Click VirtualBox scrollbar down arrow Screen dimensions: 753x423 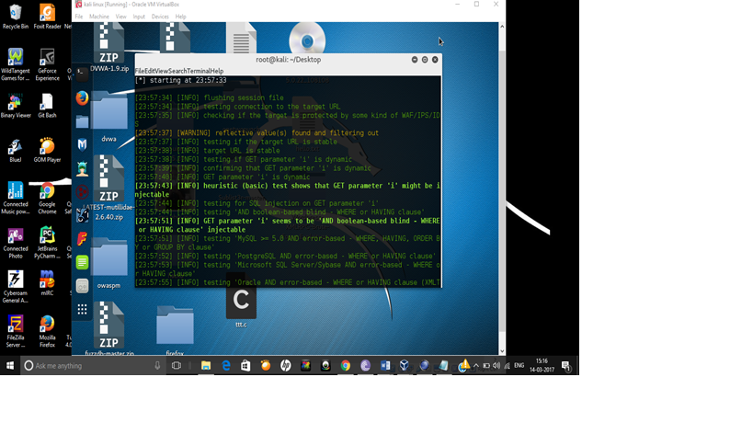click(502, 351)
